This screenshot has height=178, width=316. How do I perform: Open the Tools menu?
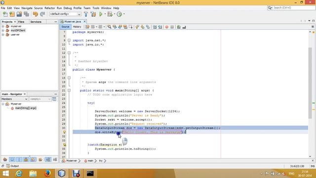point(96,8)
